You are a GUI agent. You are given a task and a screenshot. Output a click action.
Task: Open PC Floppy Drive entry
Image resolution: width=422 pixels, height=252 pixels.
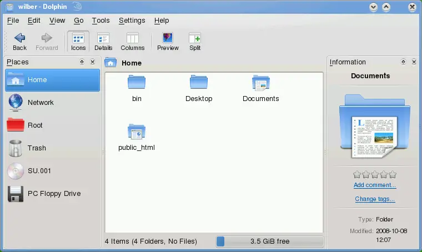[54, 194]
